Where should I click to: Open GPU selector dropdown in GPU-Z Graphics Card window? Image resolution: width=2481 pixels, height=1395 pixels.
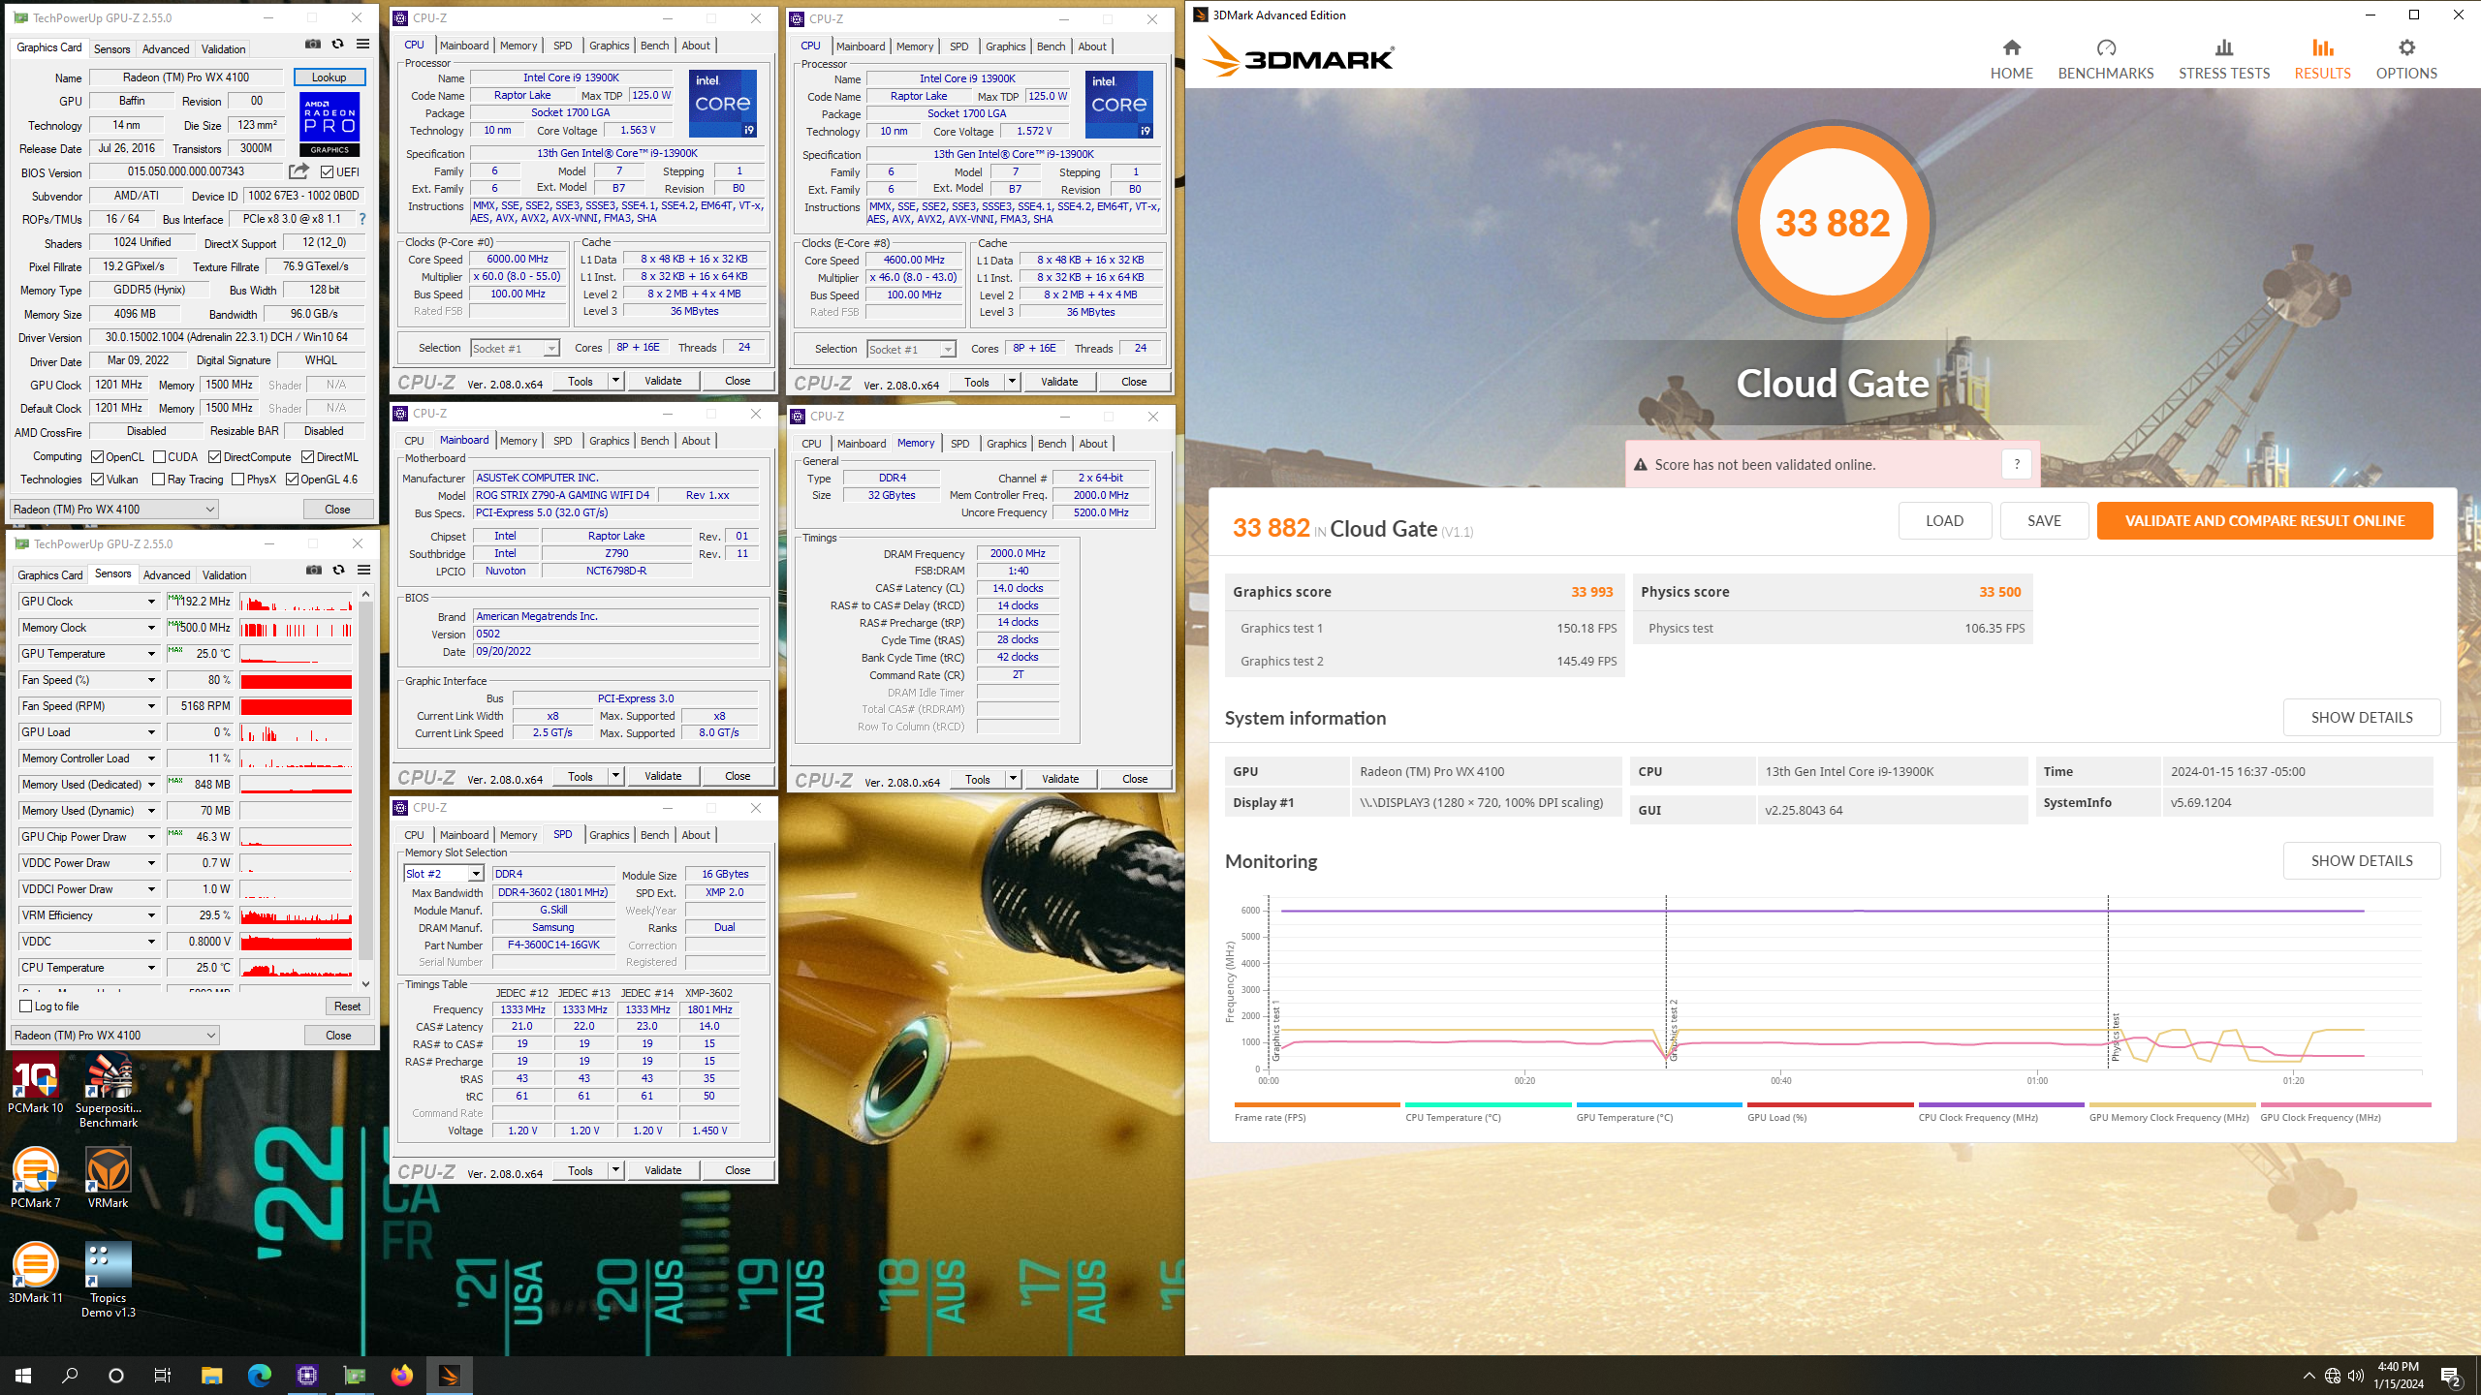pyautogui.click(x=114, y=509)
